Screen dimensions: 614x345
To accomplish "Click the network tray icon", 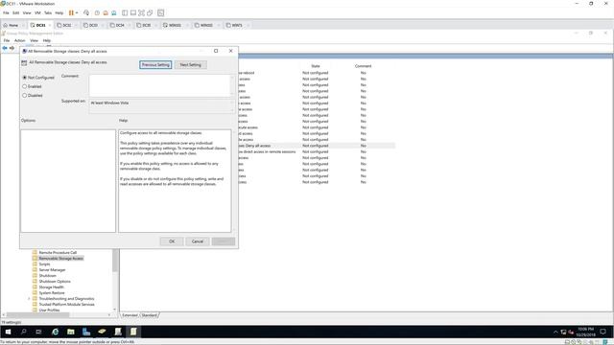I will (x=563, y=333).
